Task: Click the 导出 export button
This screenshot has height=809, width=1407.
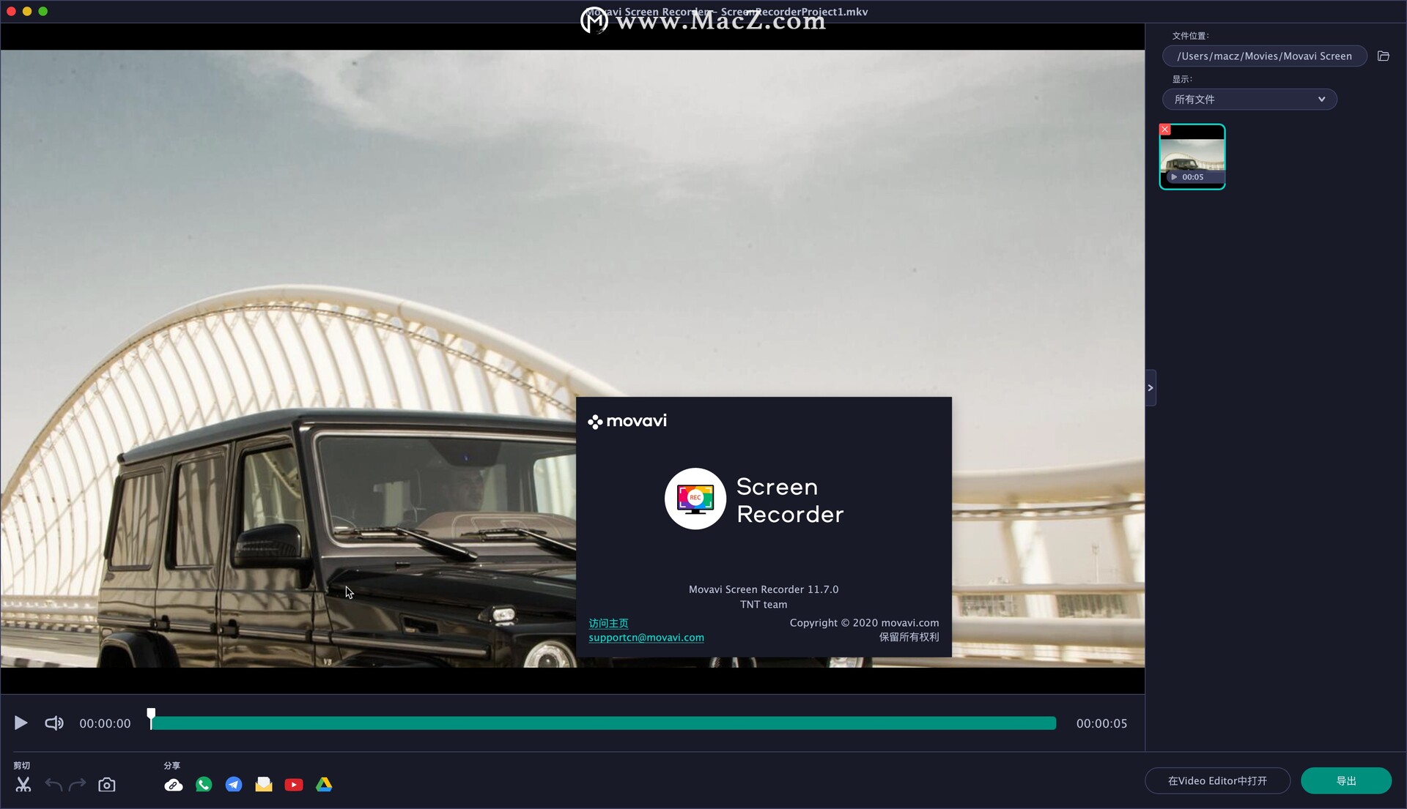Action: click(1346, 781)
